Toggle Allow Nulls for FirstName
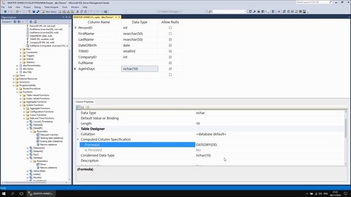This screenshot has height=197, width=351. [170, 33]
